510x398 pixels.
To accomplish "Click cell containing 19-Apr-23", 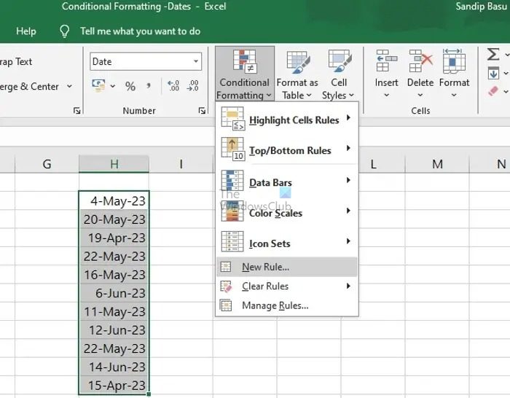I will [x=114, y=238].
